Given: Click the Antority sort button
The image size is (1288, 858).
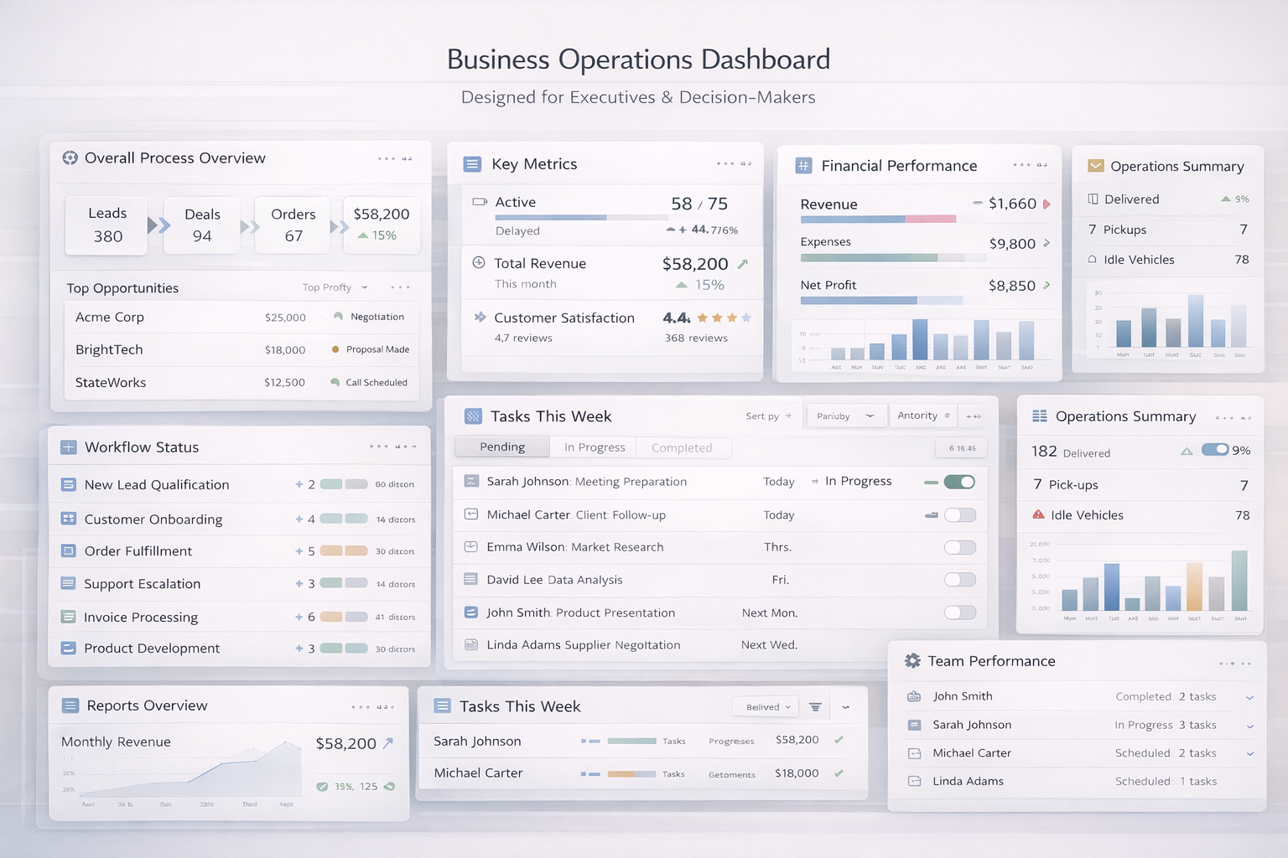Looking at the screenshot, I should coord(922,416).
